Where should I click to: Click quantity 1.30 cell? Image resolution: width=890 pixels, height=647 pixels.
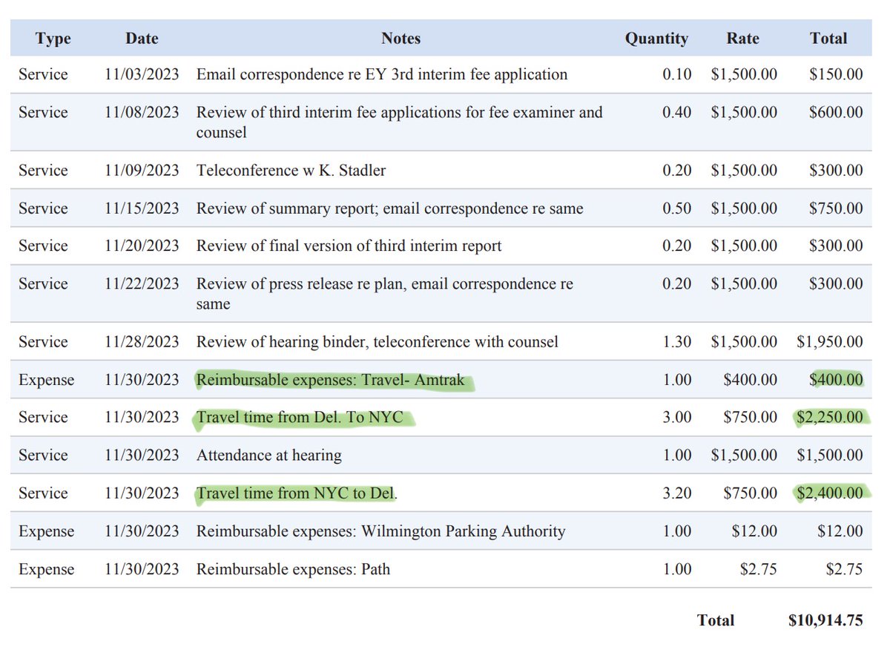coord(677,341)
